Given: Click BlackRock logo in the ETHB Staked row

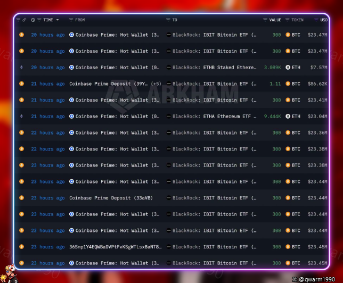Looking at the screenshot, I should (169, 68).
